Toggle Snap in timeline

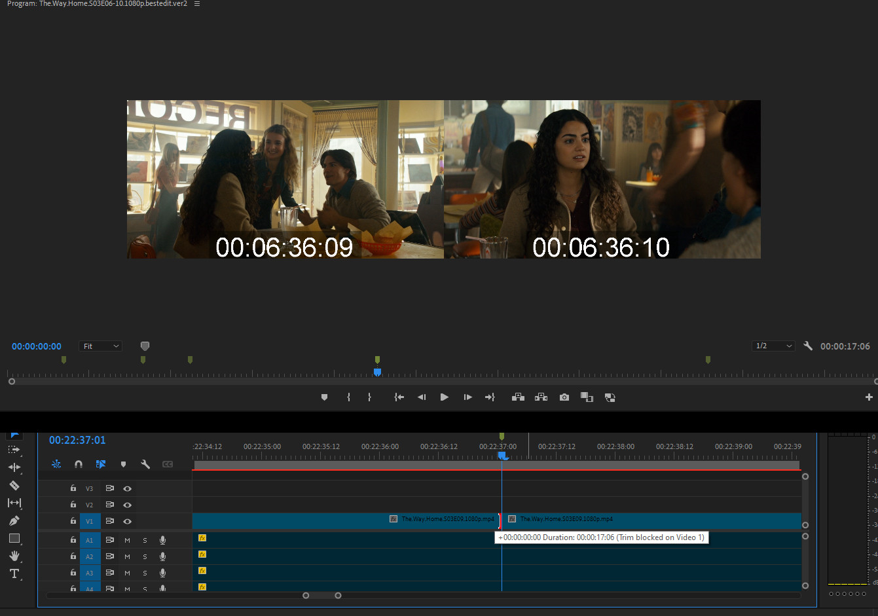[x=79, y=464]
